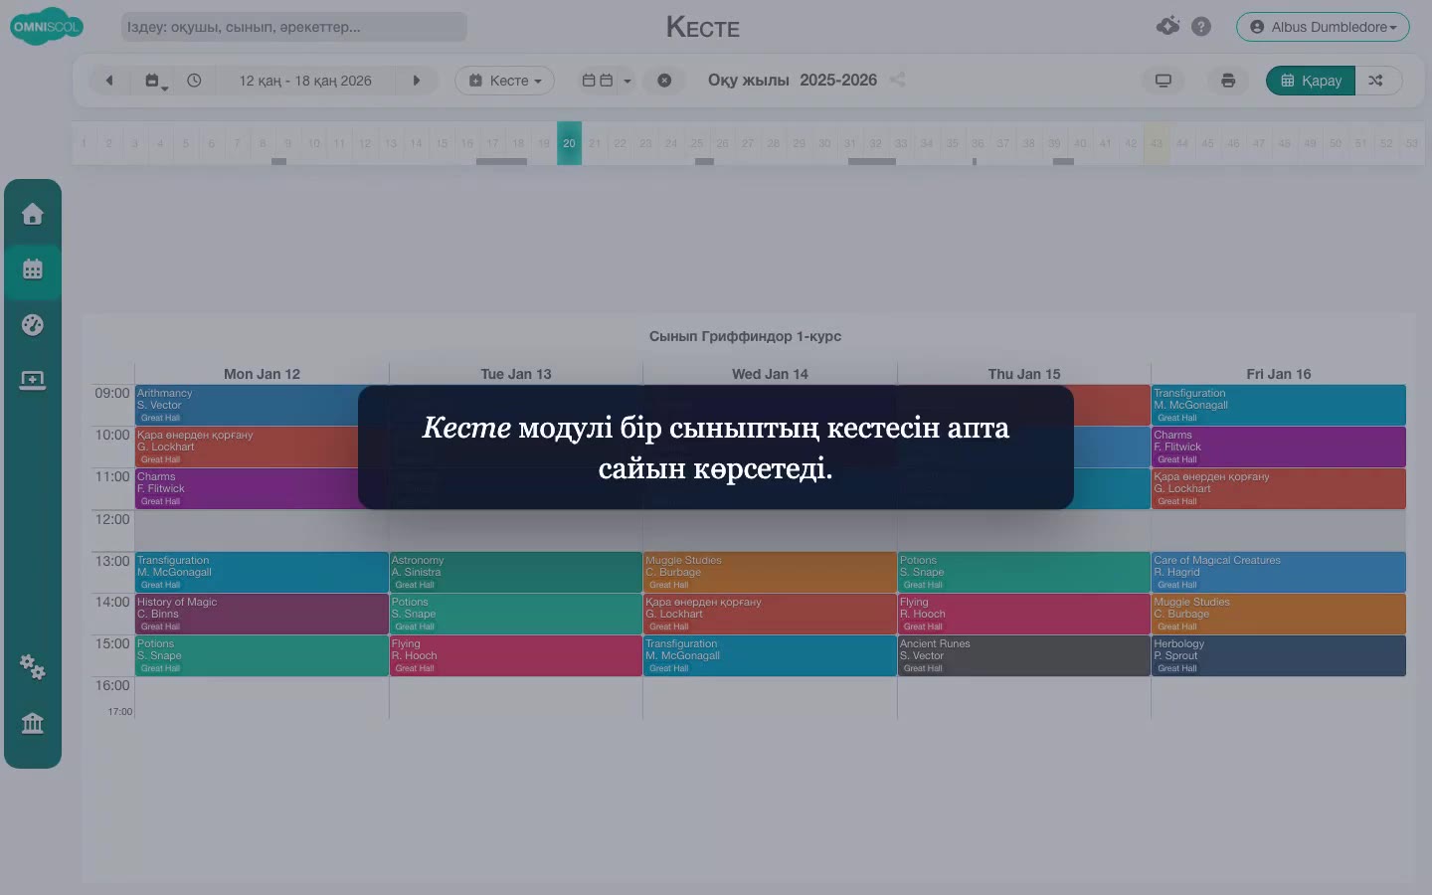Select week 30 in the week strip

[x=824, y=143]
